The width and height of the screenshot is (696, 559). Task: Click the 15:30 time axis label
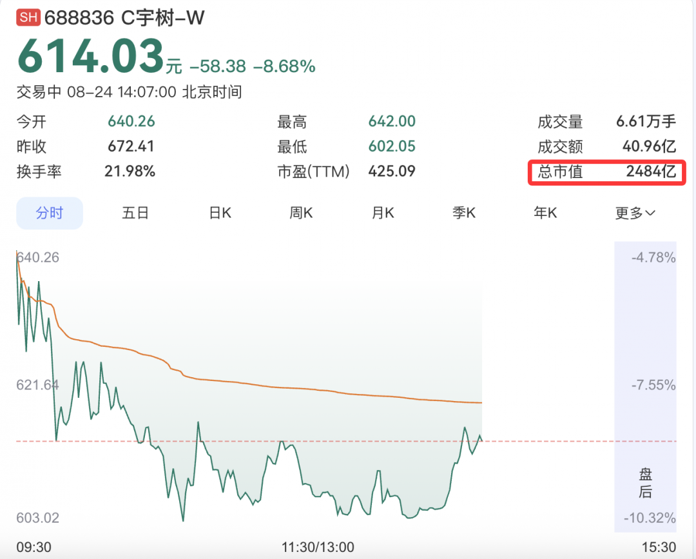coord(659,547)
